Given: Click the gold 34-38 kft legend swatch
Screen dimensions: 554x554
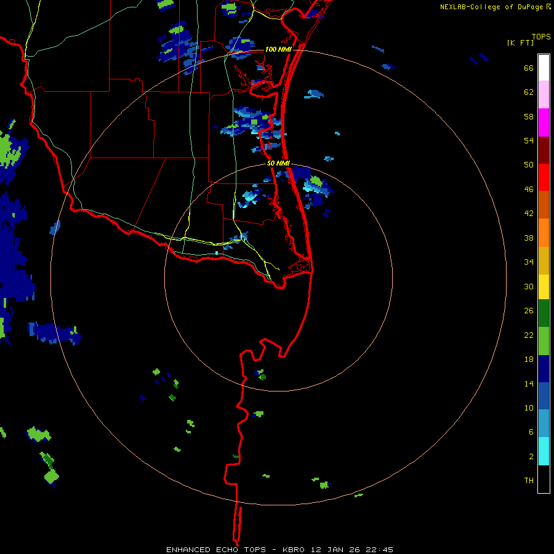Looking at the screenshot, I should (x=544, y=260).
